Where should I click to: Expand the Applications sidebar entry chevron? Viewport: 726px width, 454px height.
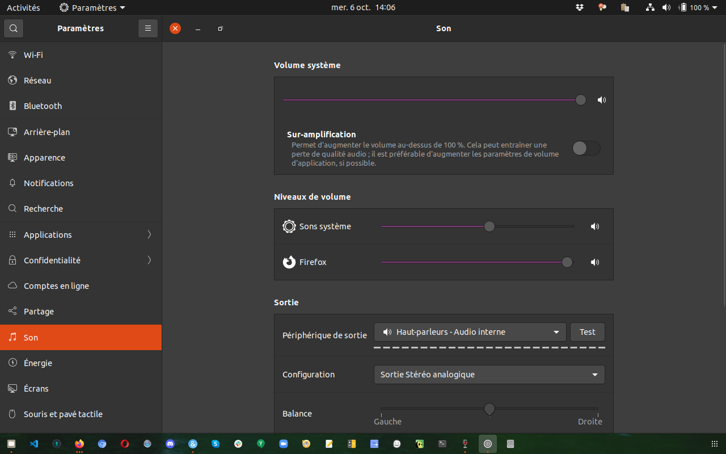pyautogui.click(x=150, y=234)
